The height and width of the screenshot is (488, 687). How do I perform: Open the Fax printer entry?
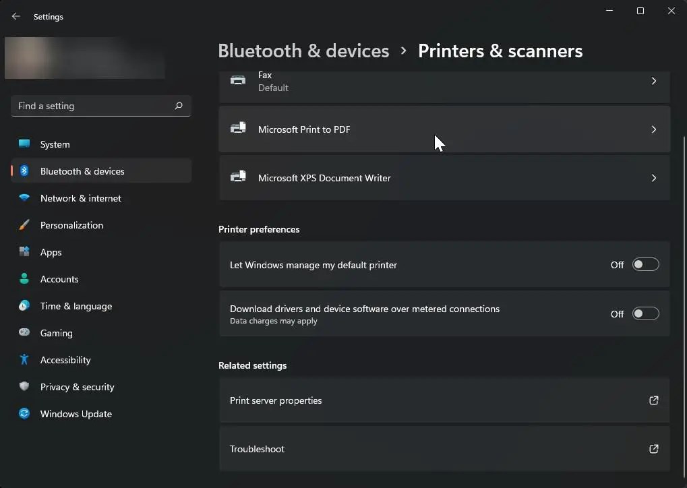click(x=444, y=87)
